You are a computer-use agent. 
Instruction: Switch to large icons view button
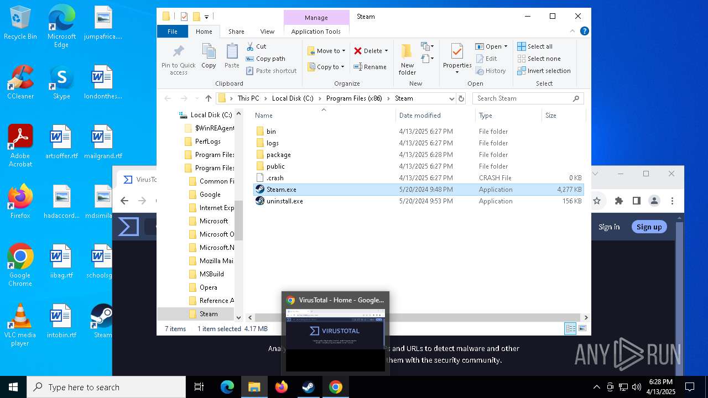point(582,329)
